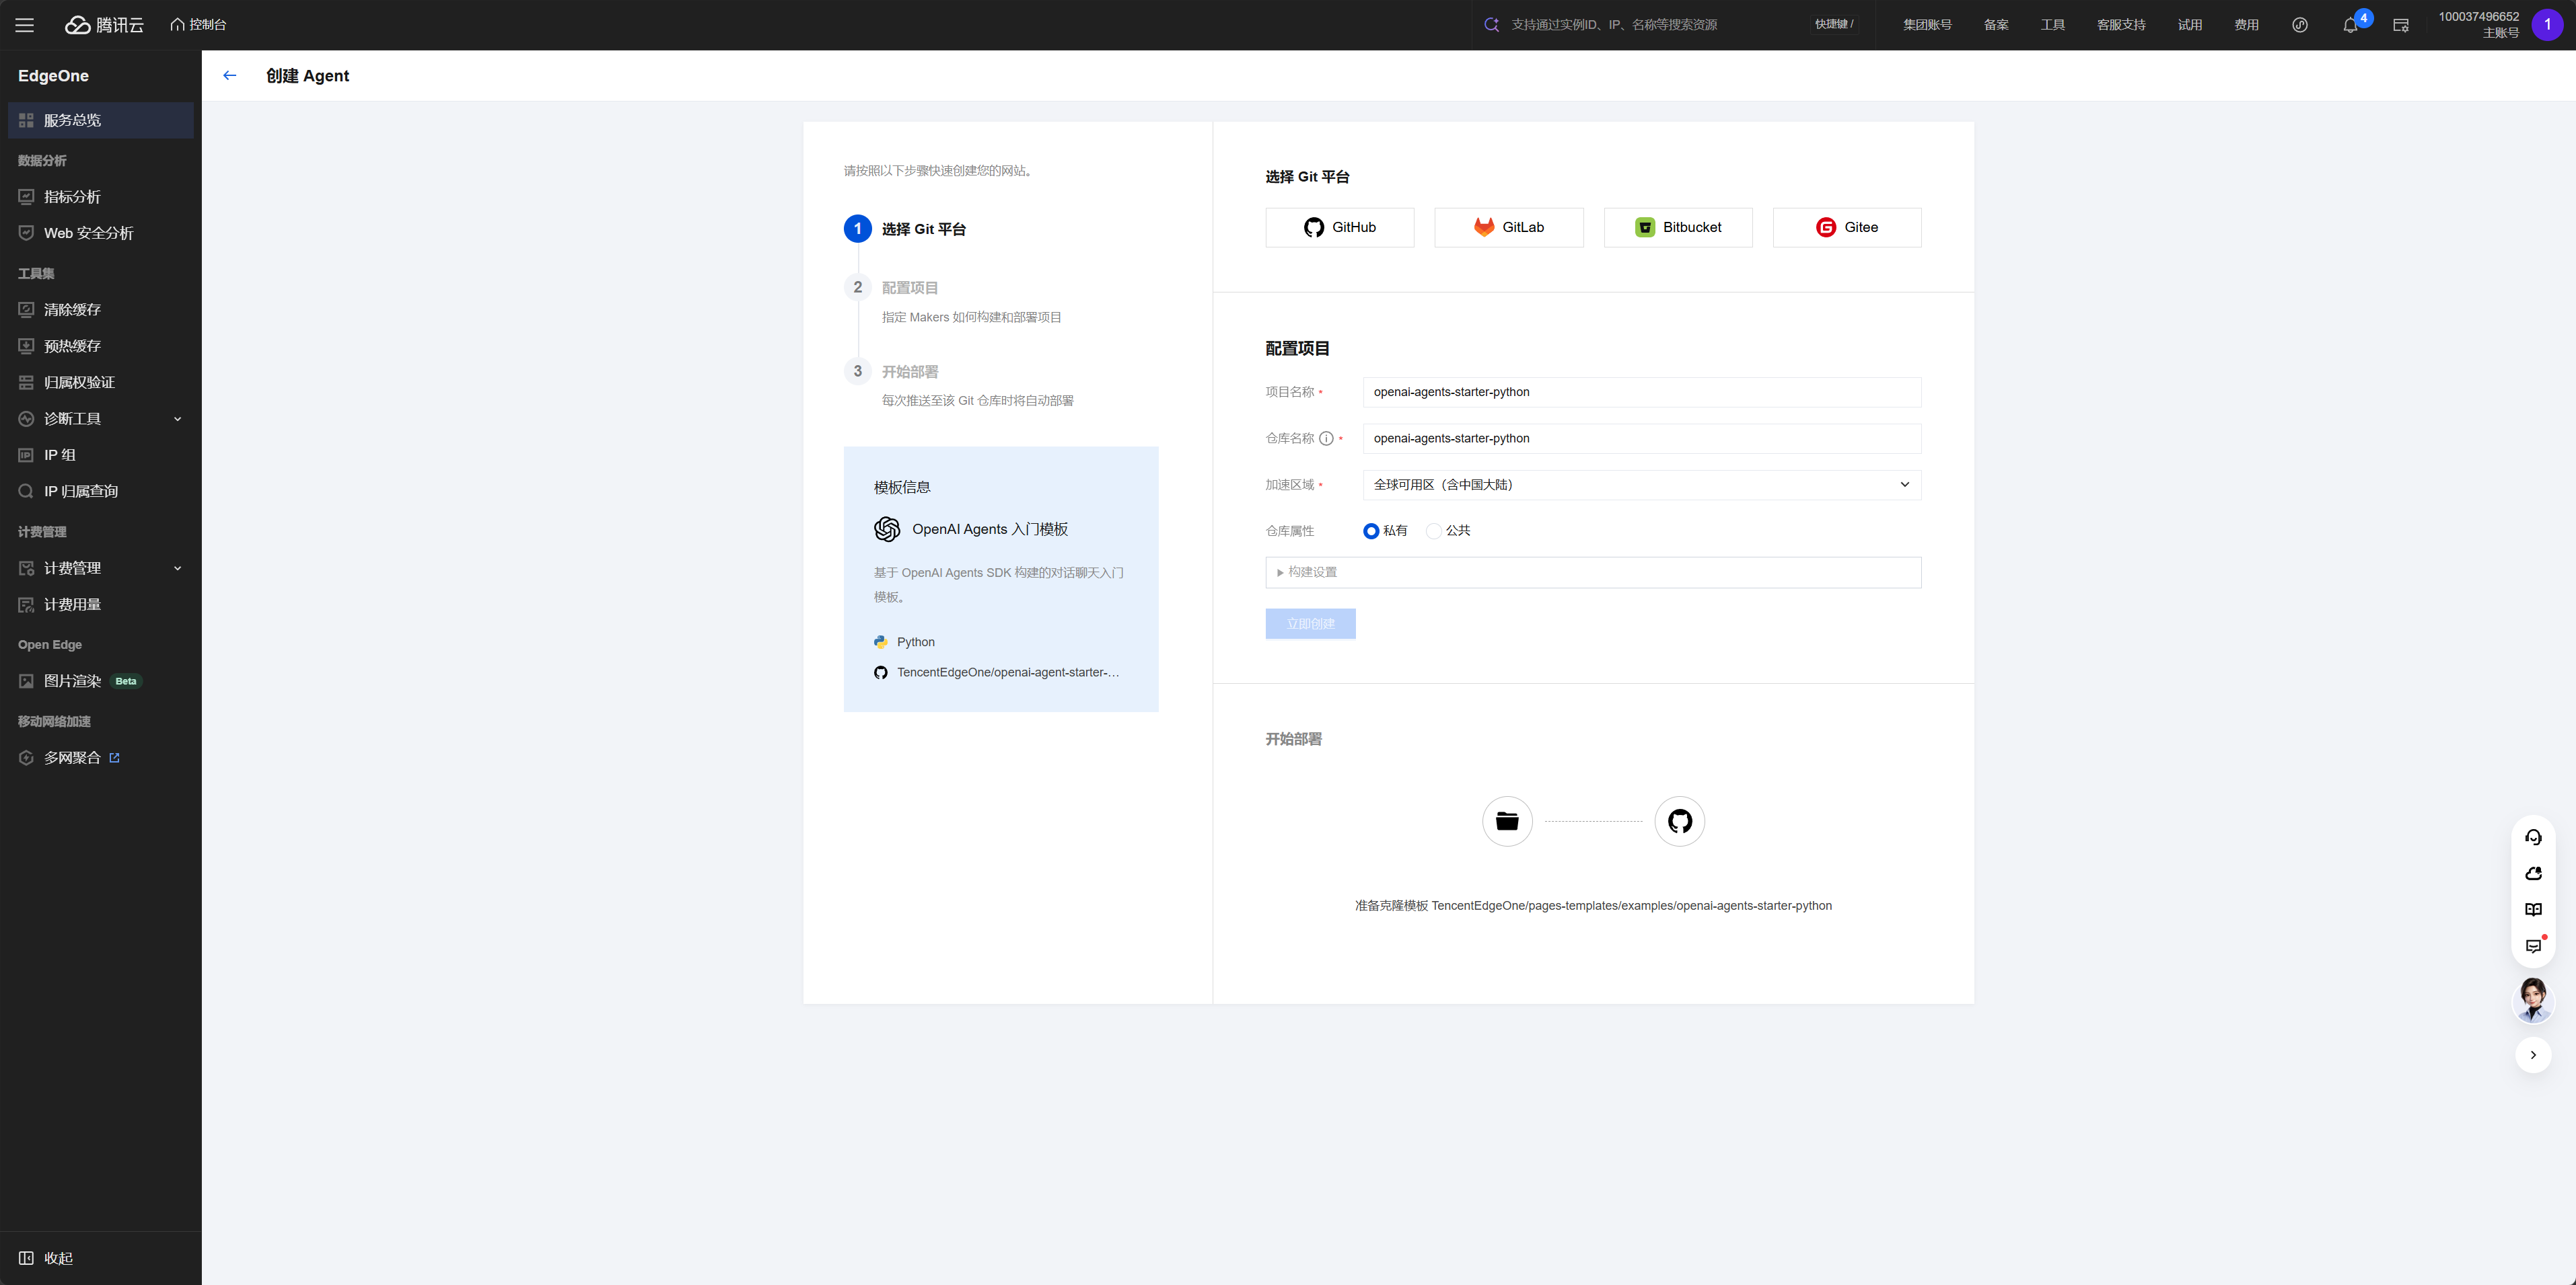Click the 立即创建 button
Image resolution: width=2576 pixels, height=1285 pixels.
click(1310, 623)
